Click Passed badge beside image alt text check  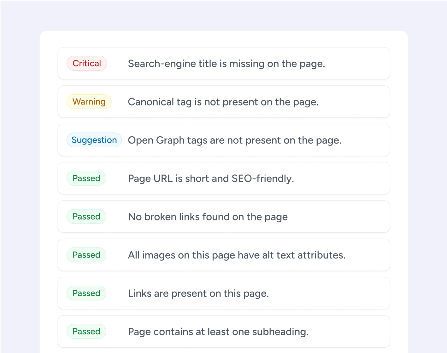coord(86,255)
